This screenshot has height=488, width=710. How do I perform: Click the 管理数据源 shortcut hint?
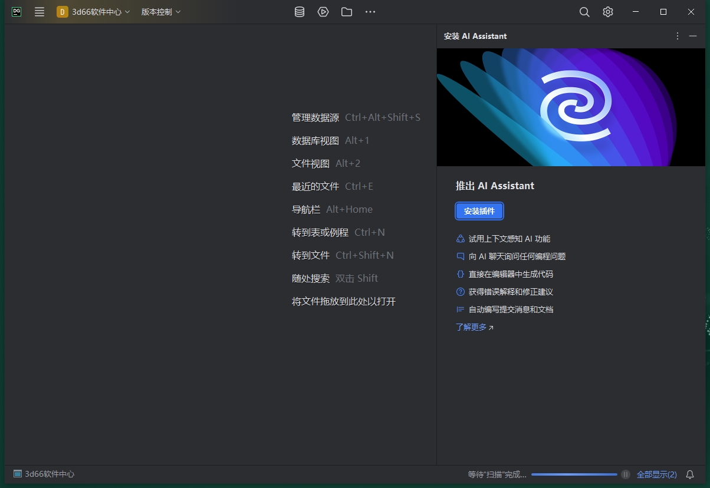[x=356, y=117]
